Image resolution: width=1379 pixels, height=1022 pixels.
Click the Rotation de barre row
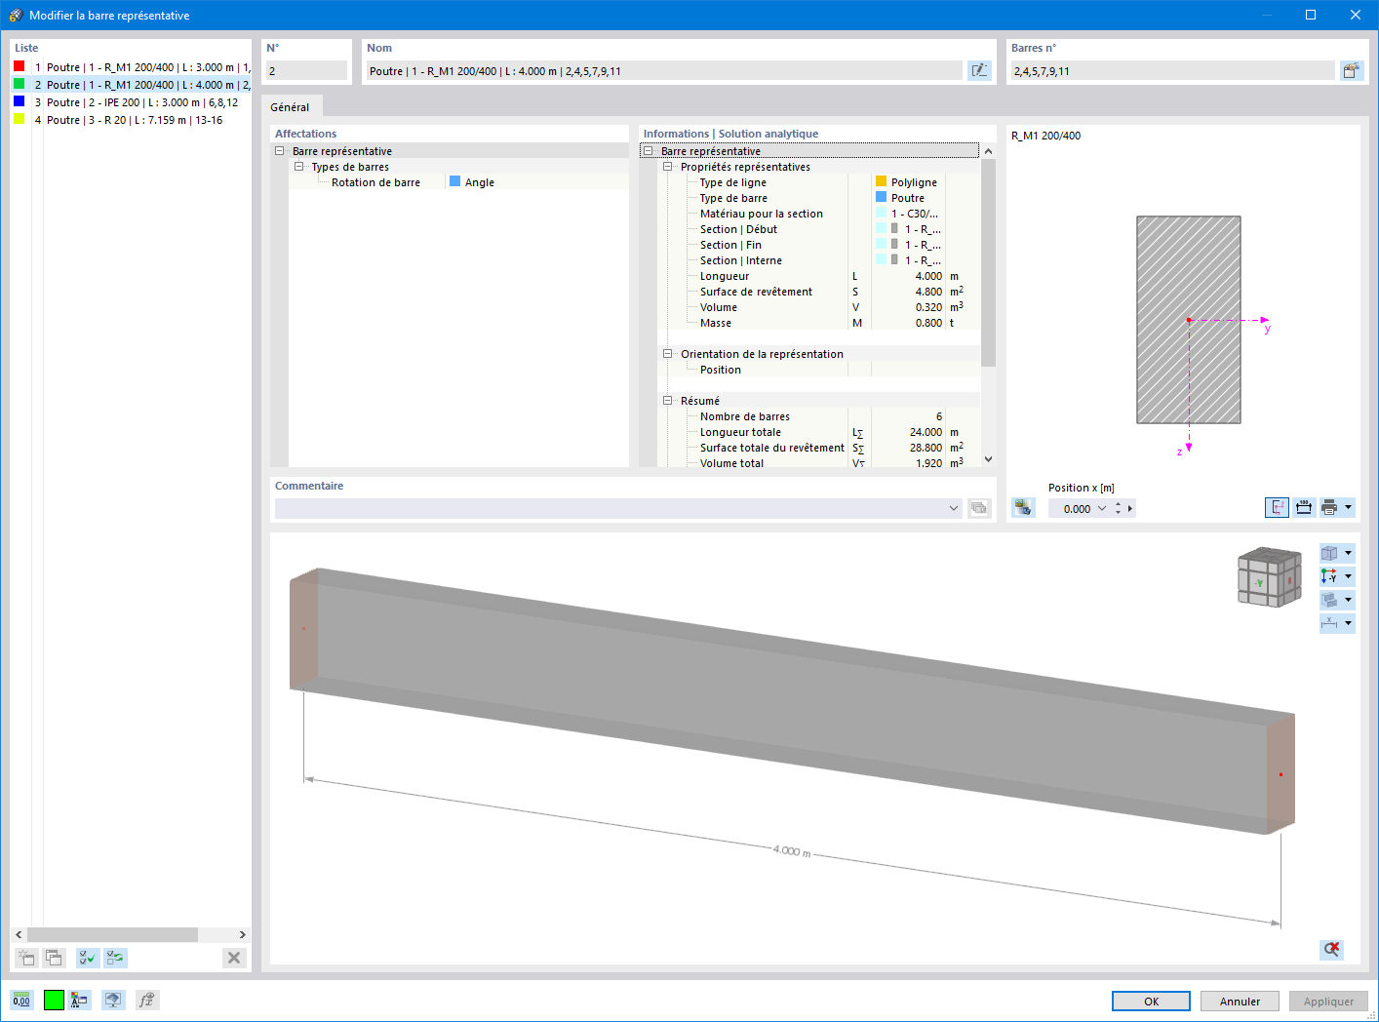(458, 182)
